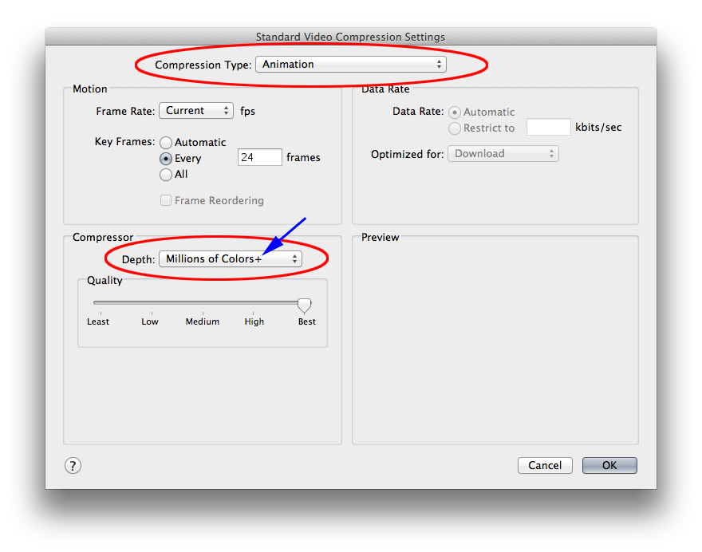Click the Data Rate group heading
This screenshot has height=552, width=702.
tap(385, 89)
